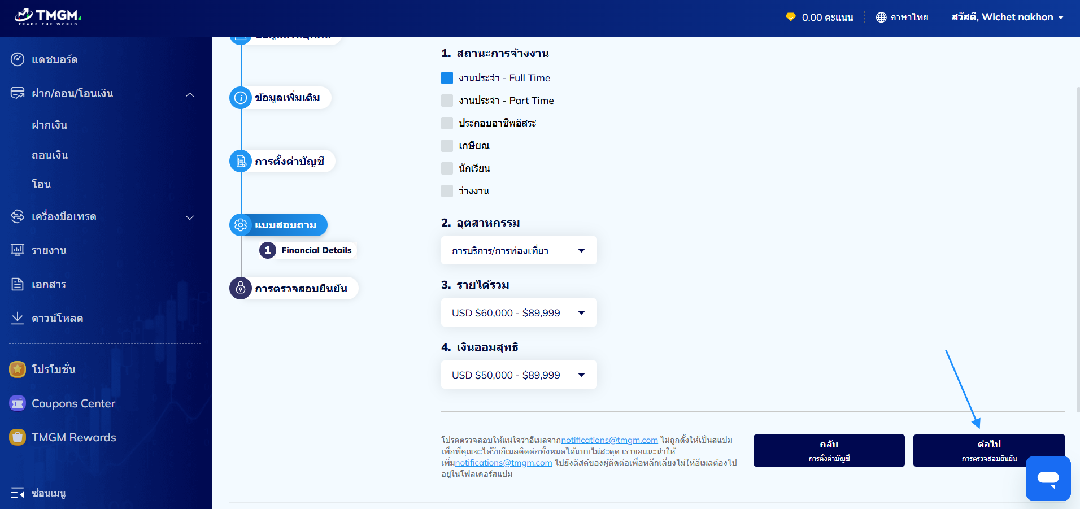Viewport: 1080px width, 509px height.
Task: Select โอน submenu item
Action: click(x=41, y=184)
